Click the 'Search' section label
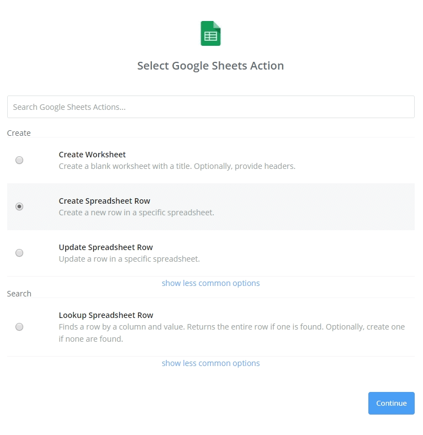 (19, 294)
